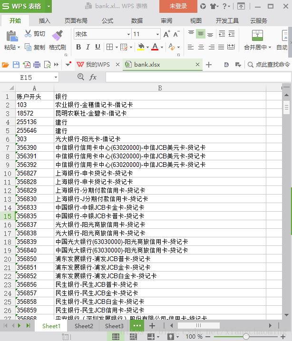Switch to Sheet2 tab

(84, 326)
